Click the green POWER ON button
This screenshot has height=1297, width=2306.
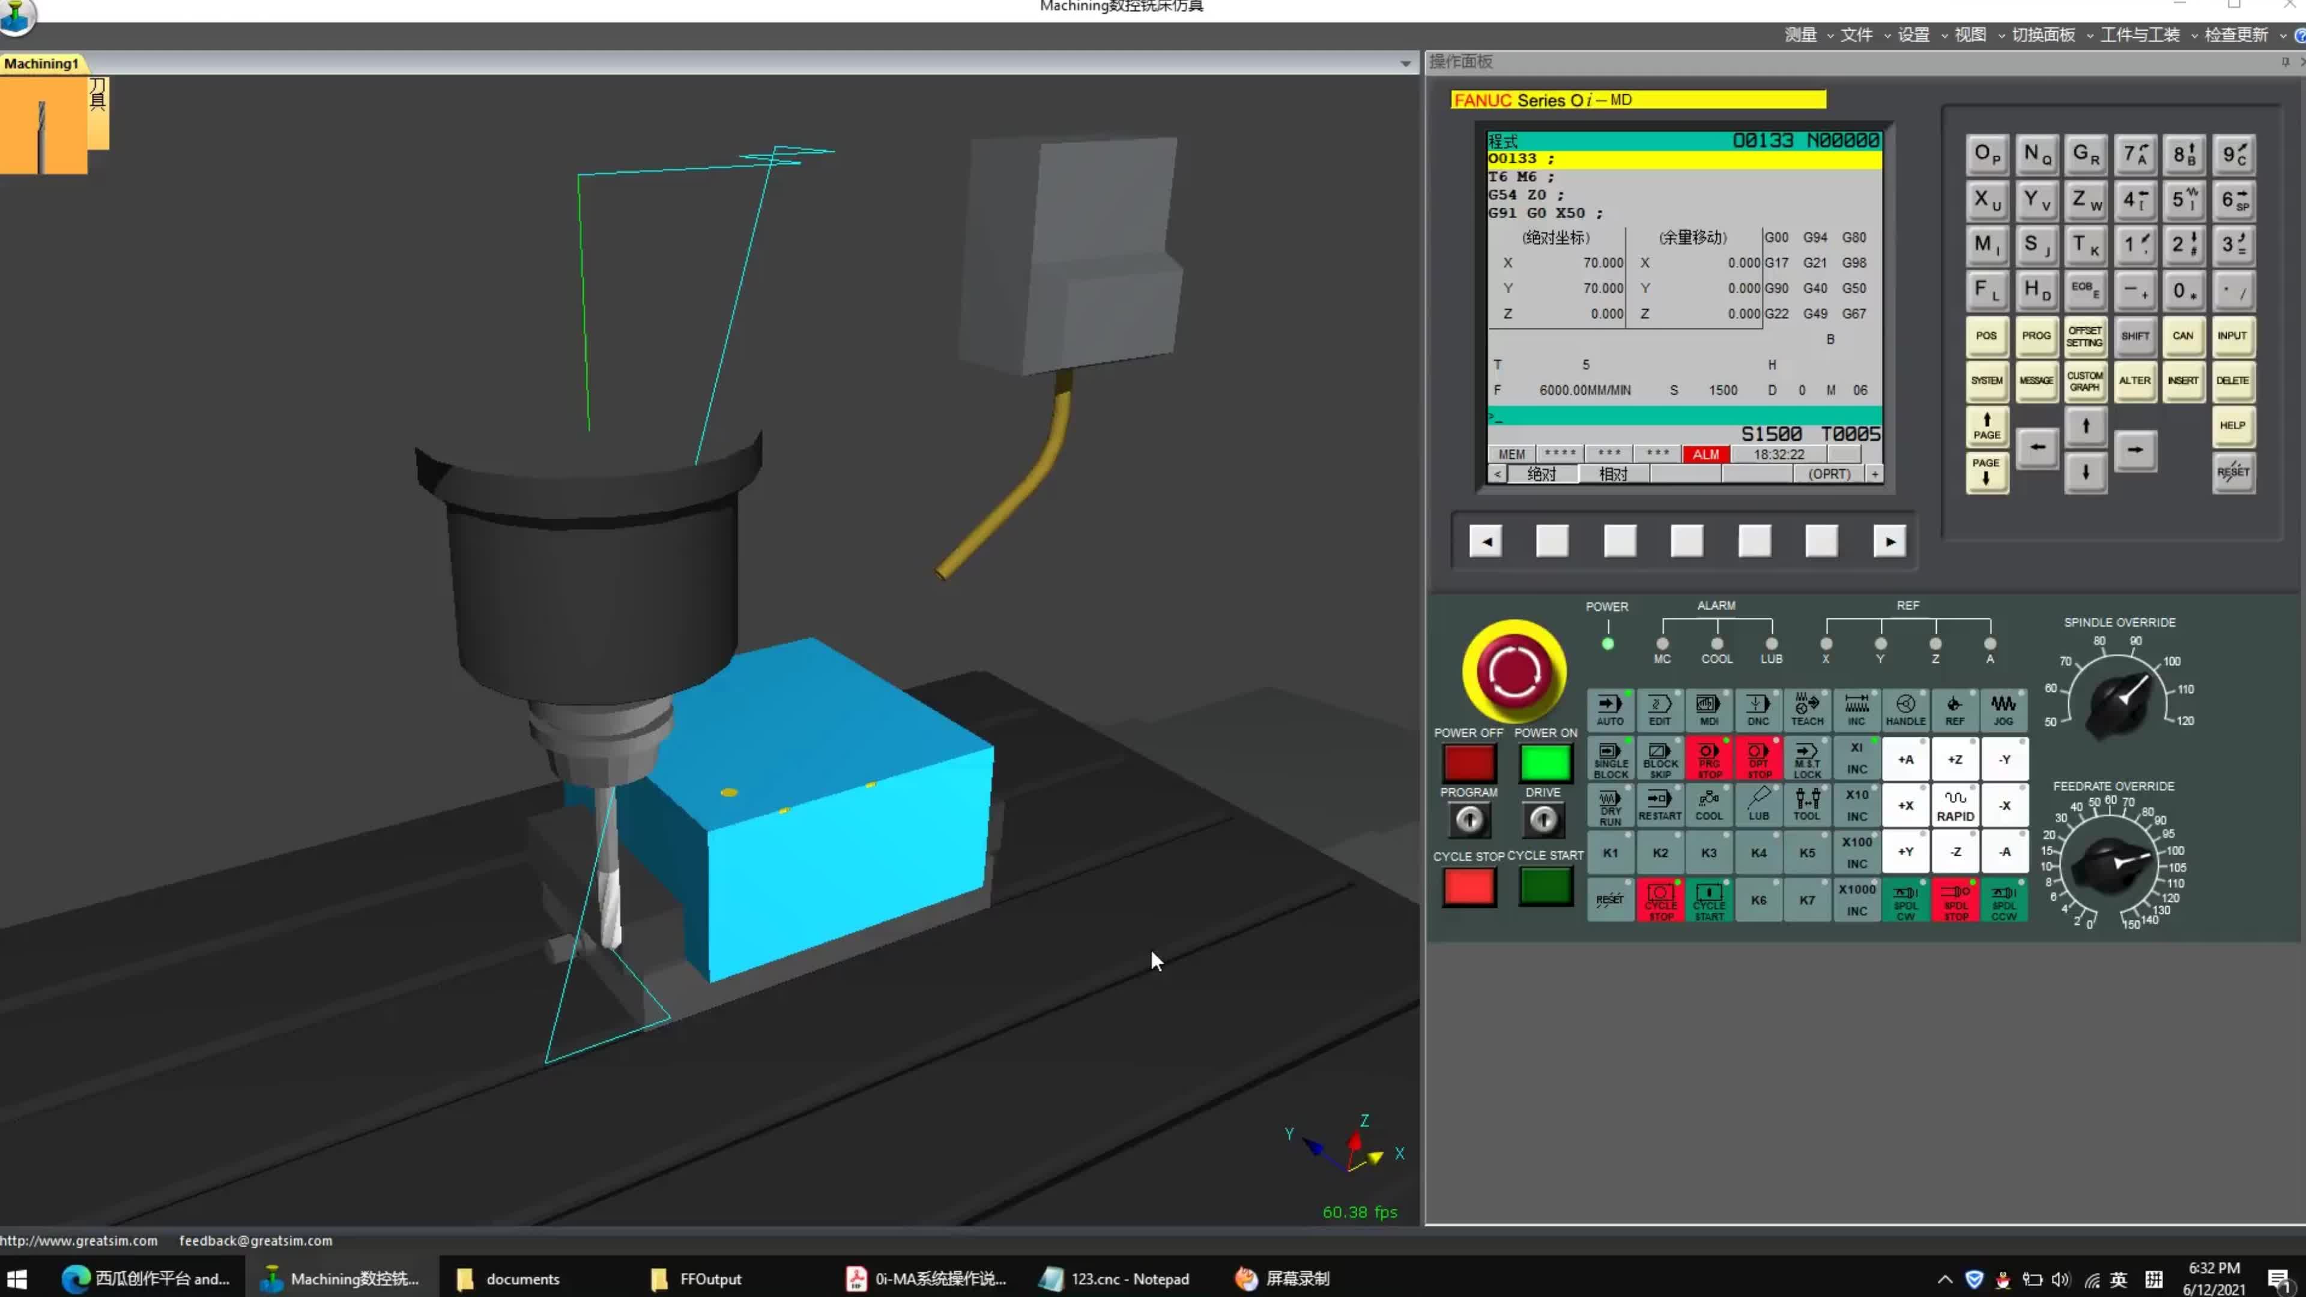(1545, 764)
